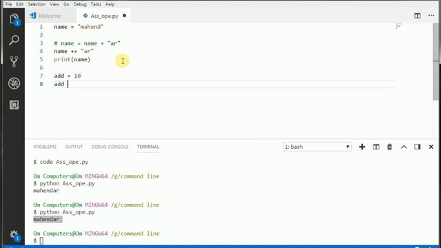Click line number 6 in the gutter

pos(41,68)
